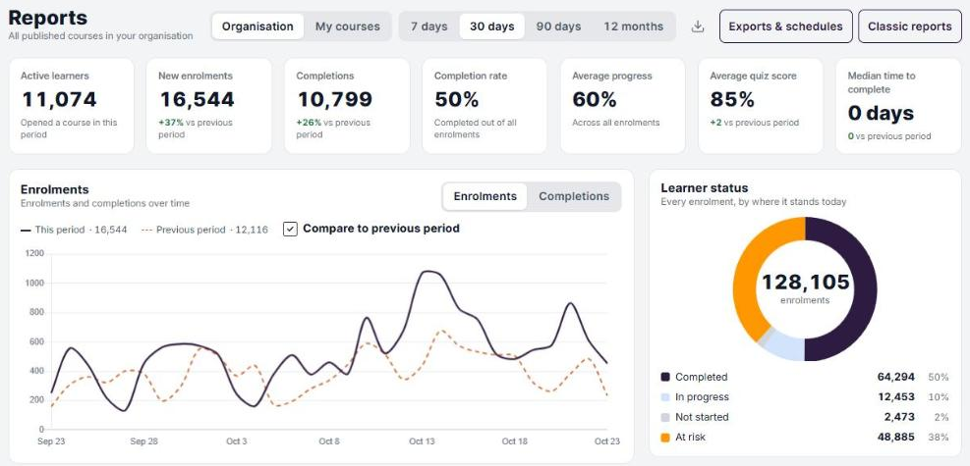Click the +26% vs previous period text
This screenshot has width=970, height=466.
click(333, 129)
